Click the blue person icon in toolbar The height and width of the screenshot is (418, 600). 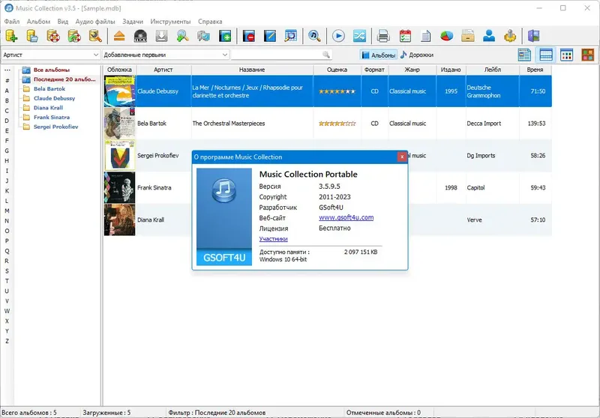click(x=489, y=36)
